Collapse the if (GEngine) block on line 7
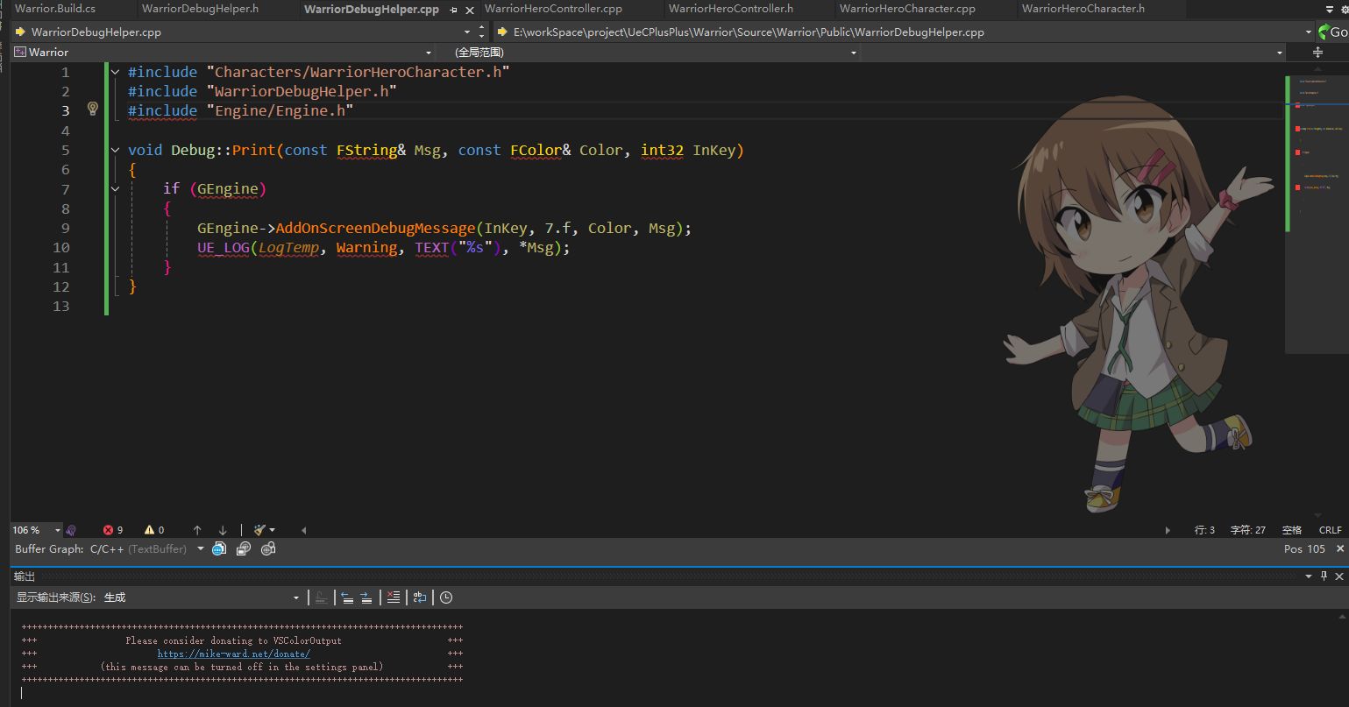 click(116, 188)
